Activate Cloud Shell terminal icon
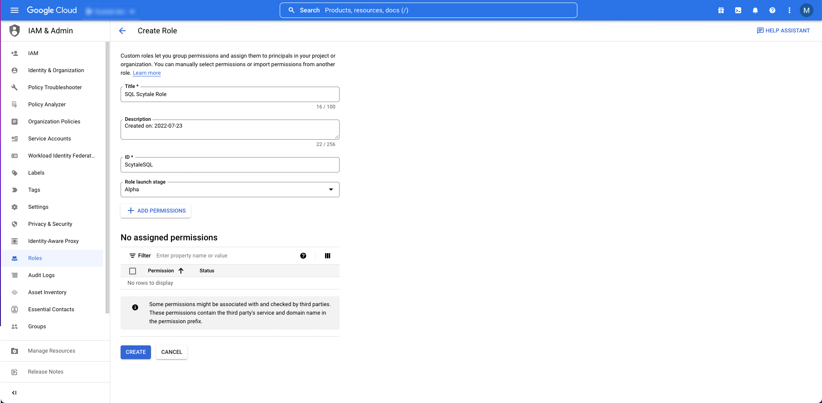This screenshot has height=403, width=822. [x=738, y=10]
